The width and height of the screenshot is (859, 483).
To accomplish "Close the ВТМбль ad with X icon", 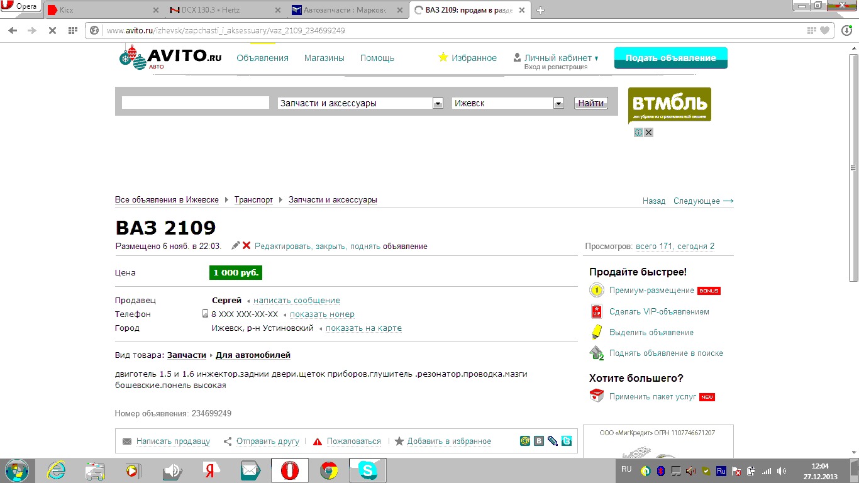I will 648,132.
